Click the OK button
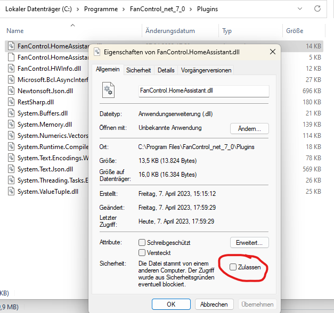Viewport: 334px width, 313px height. click(x=171, y=304)
